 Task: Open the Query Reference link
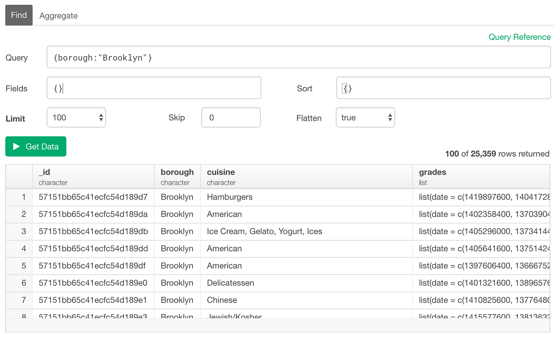coord(519,37)
